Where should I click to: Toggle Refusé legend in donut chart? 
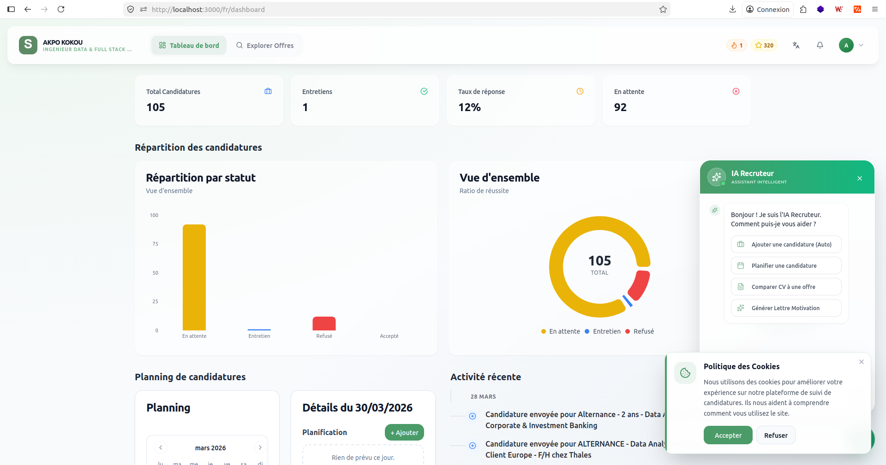pos(640,331)
